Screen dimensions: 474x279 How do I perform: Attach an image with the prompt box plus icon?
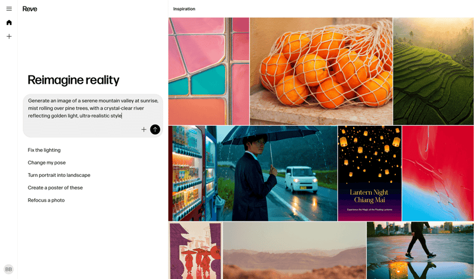144,129
